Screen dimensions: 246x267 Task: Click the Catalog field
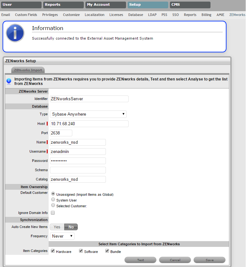pos(78,179)
